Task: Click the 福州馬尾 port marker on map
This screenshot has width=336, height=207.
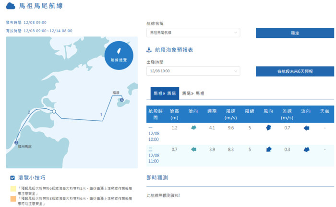Action: coord(16,142)
